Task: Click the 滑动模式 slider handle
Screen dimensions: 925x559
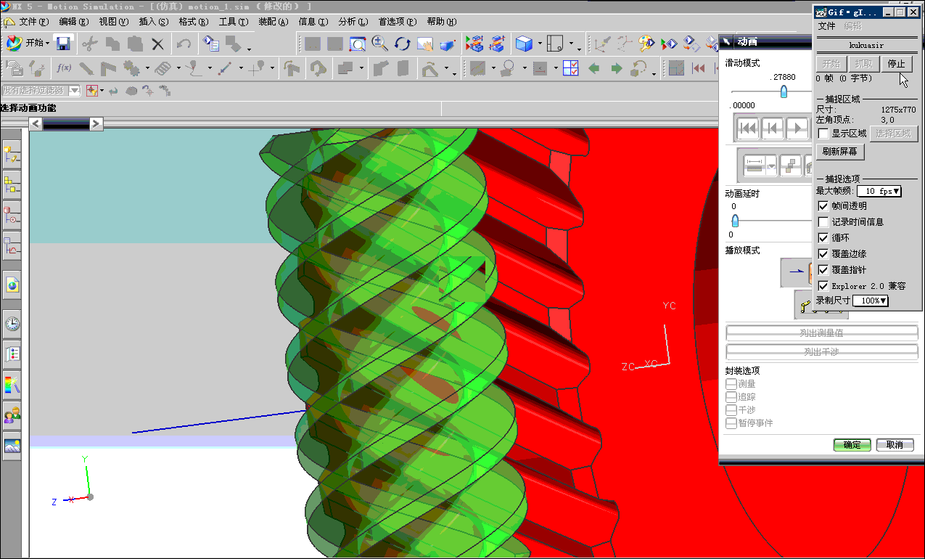Action: pyautogui.click(x=784, y=91)
